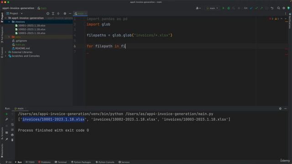Open the Problems tool window button
292x164 pixels.
[x=44, y=162]
